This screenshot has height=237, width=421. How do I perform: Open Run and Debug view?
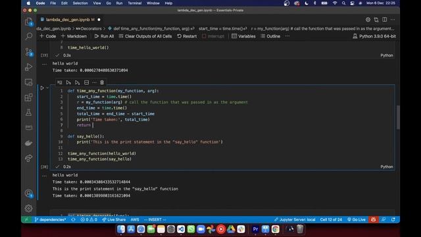click(x=28, y=67)
